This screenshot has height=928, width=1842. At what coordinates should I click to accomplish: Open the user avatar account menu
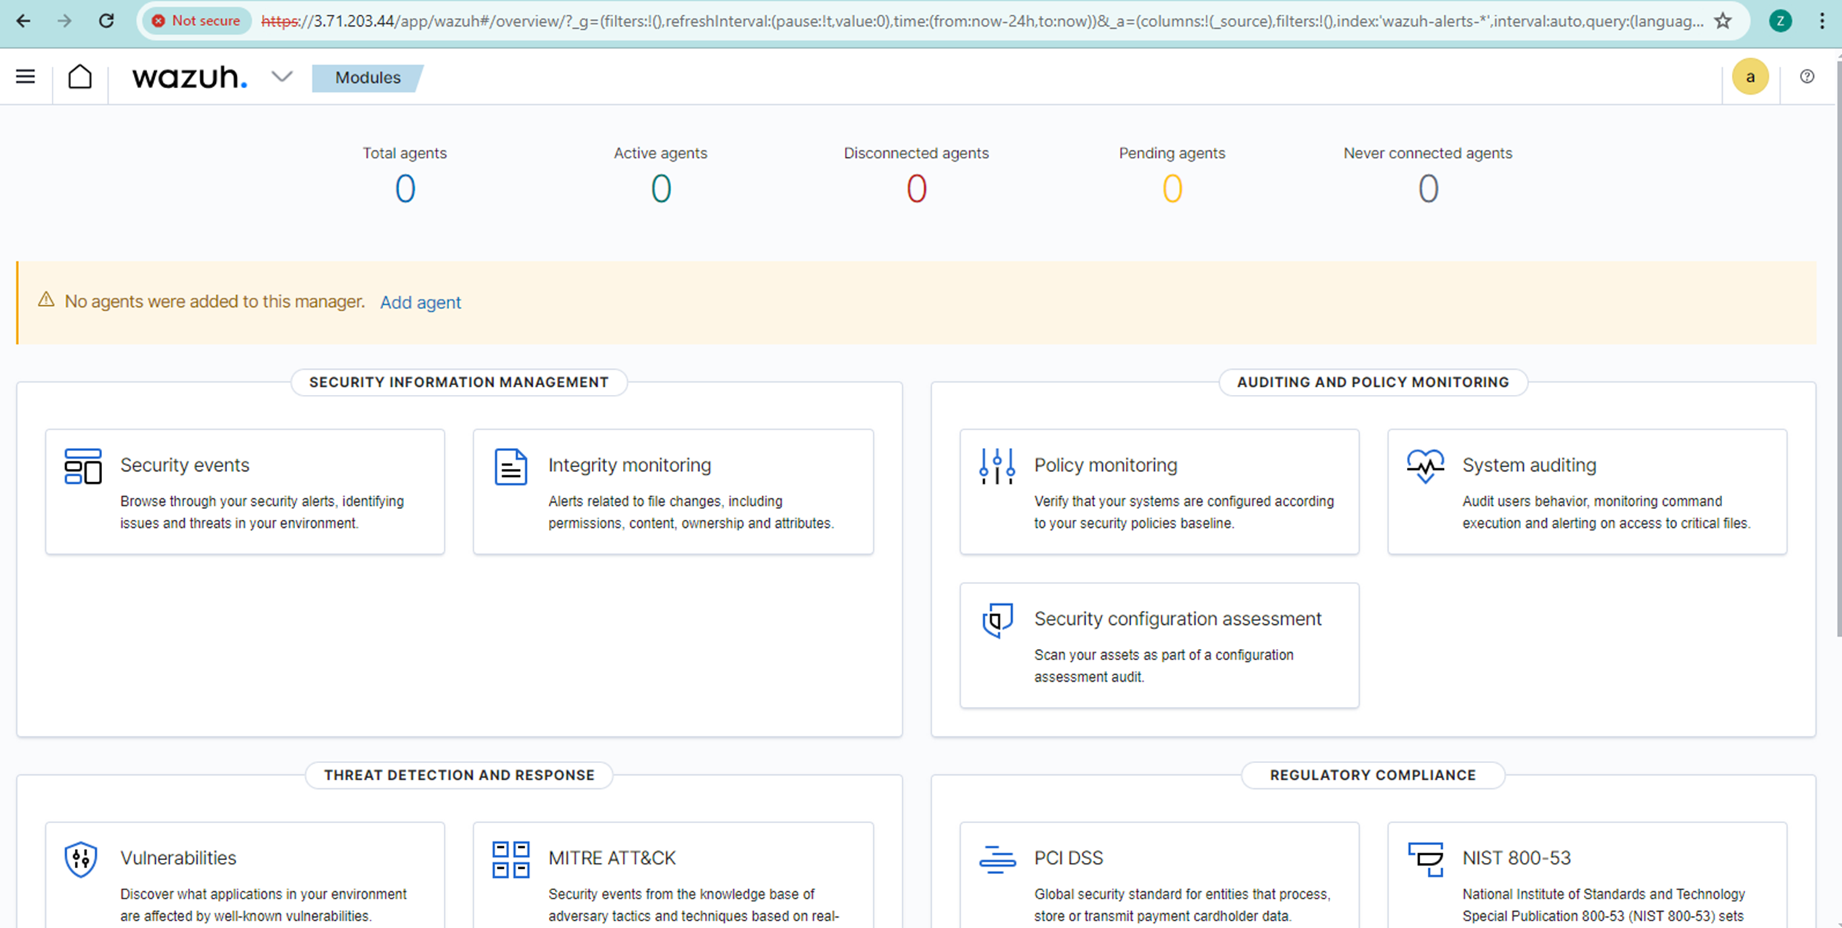pyautogui.click(x=1750, y=76)
